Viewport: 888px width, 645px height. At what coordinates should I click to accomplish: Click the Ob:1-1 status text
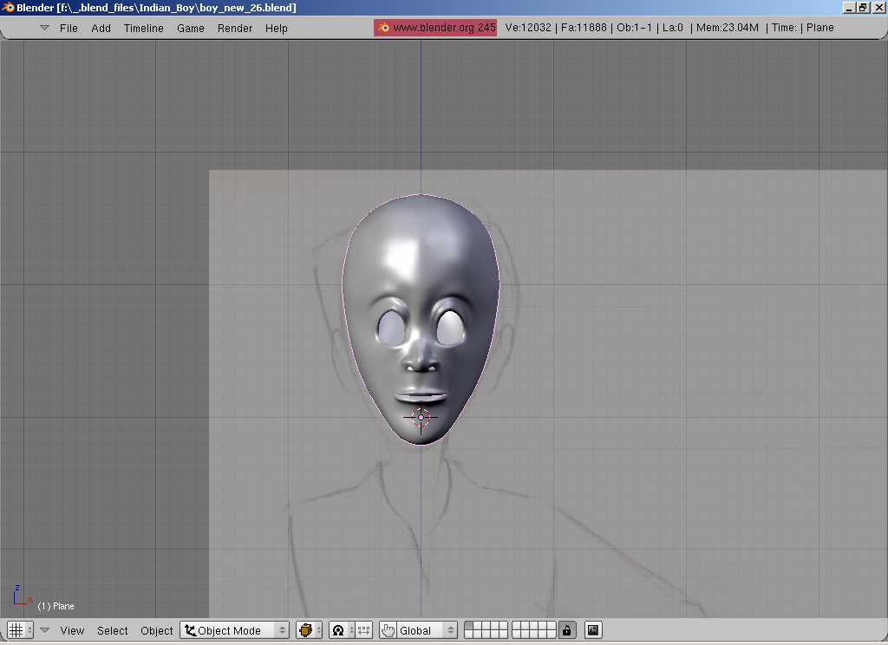pyautogui.click(x=634, y=28)
